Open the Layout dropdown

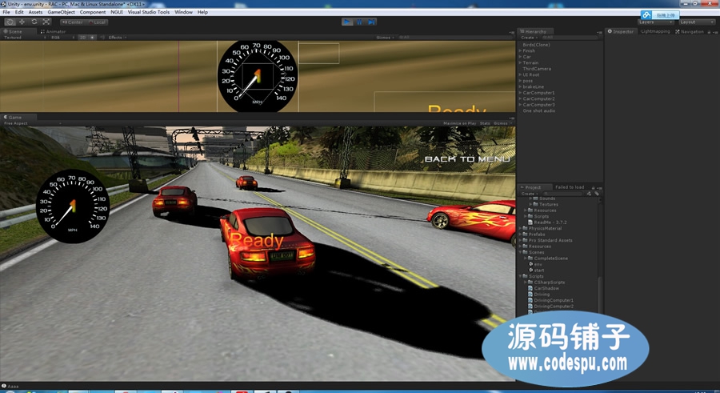pyautogui.click(x=696, y=22)
